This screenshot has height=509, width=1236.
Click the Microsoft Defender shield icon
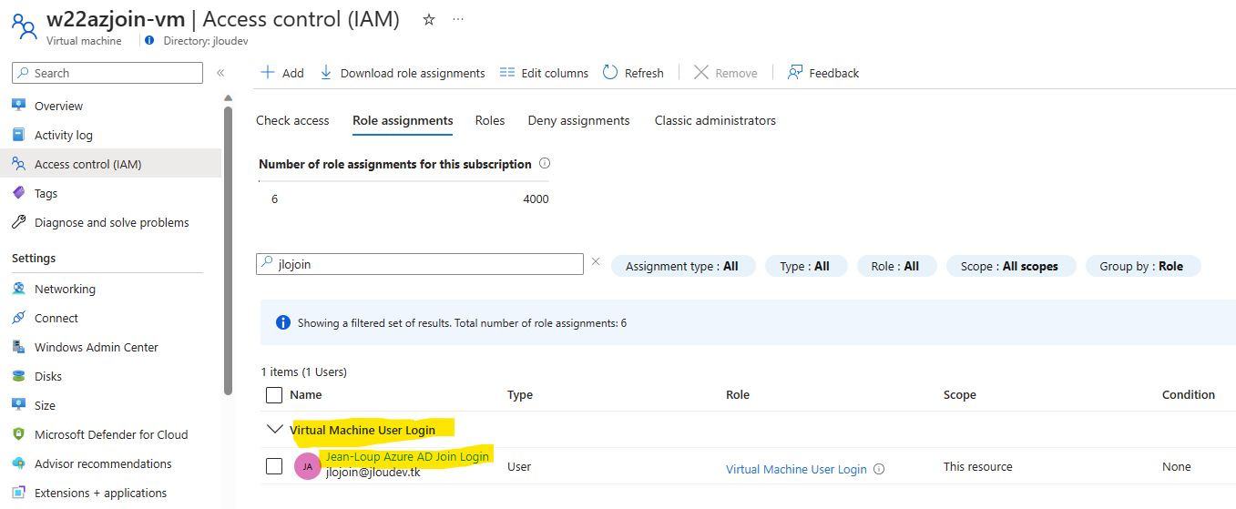[x=18, y=434]
